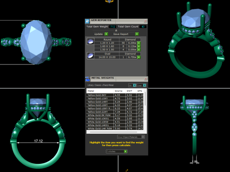This screenshot has height=172, width=230.
Task: Click green arrow for 1.20 X 1.20 row
Action: 139,43
